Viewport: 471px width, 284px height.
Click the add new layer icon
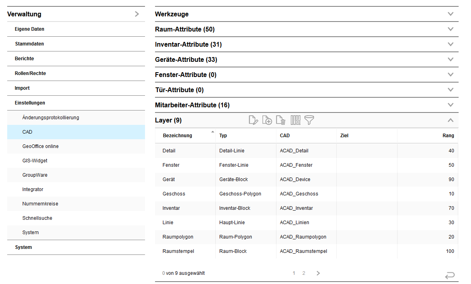[267, 120]
